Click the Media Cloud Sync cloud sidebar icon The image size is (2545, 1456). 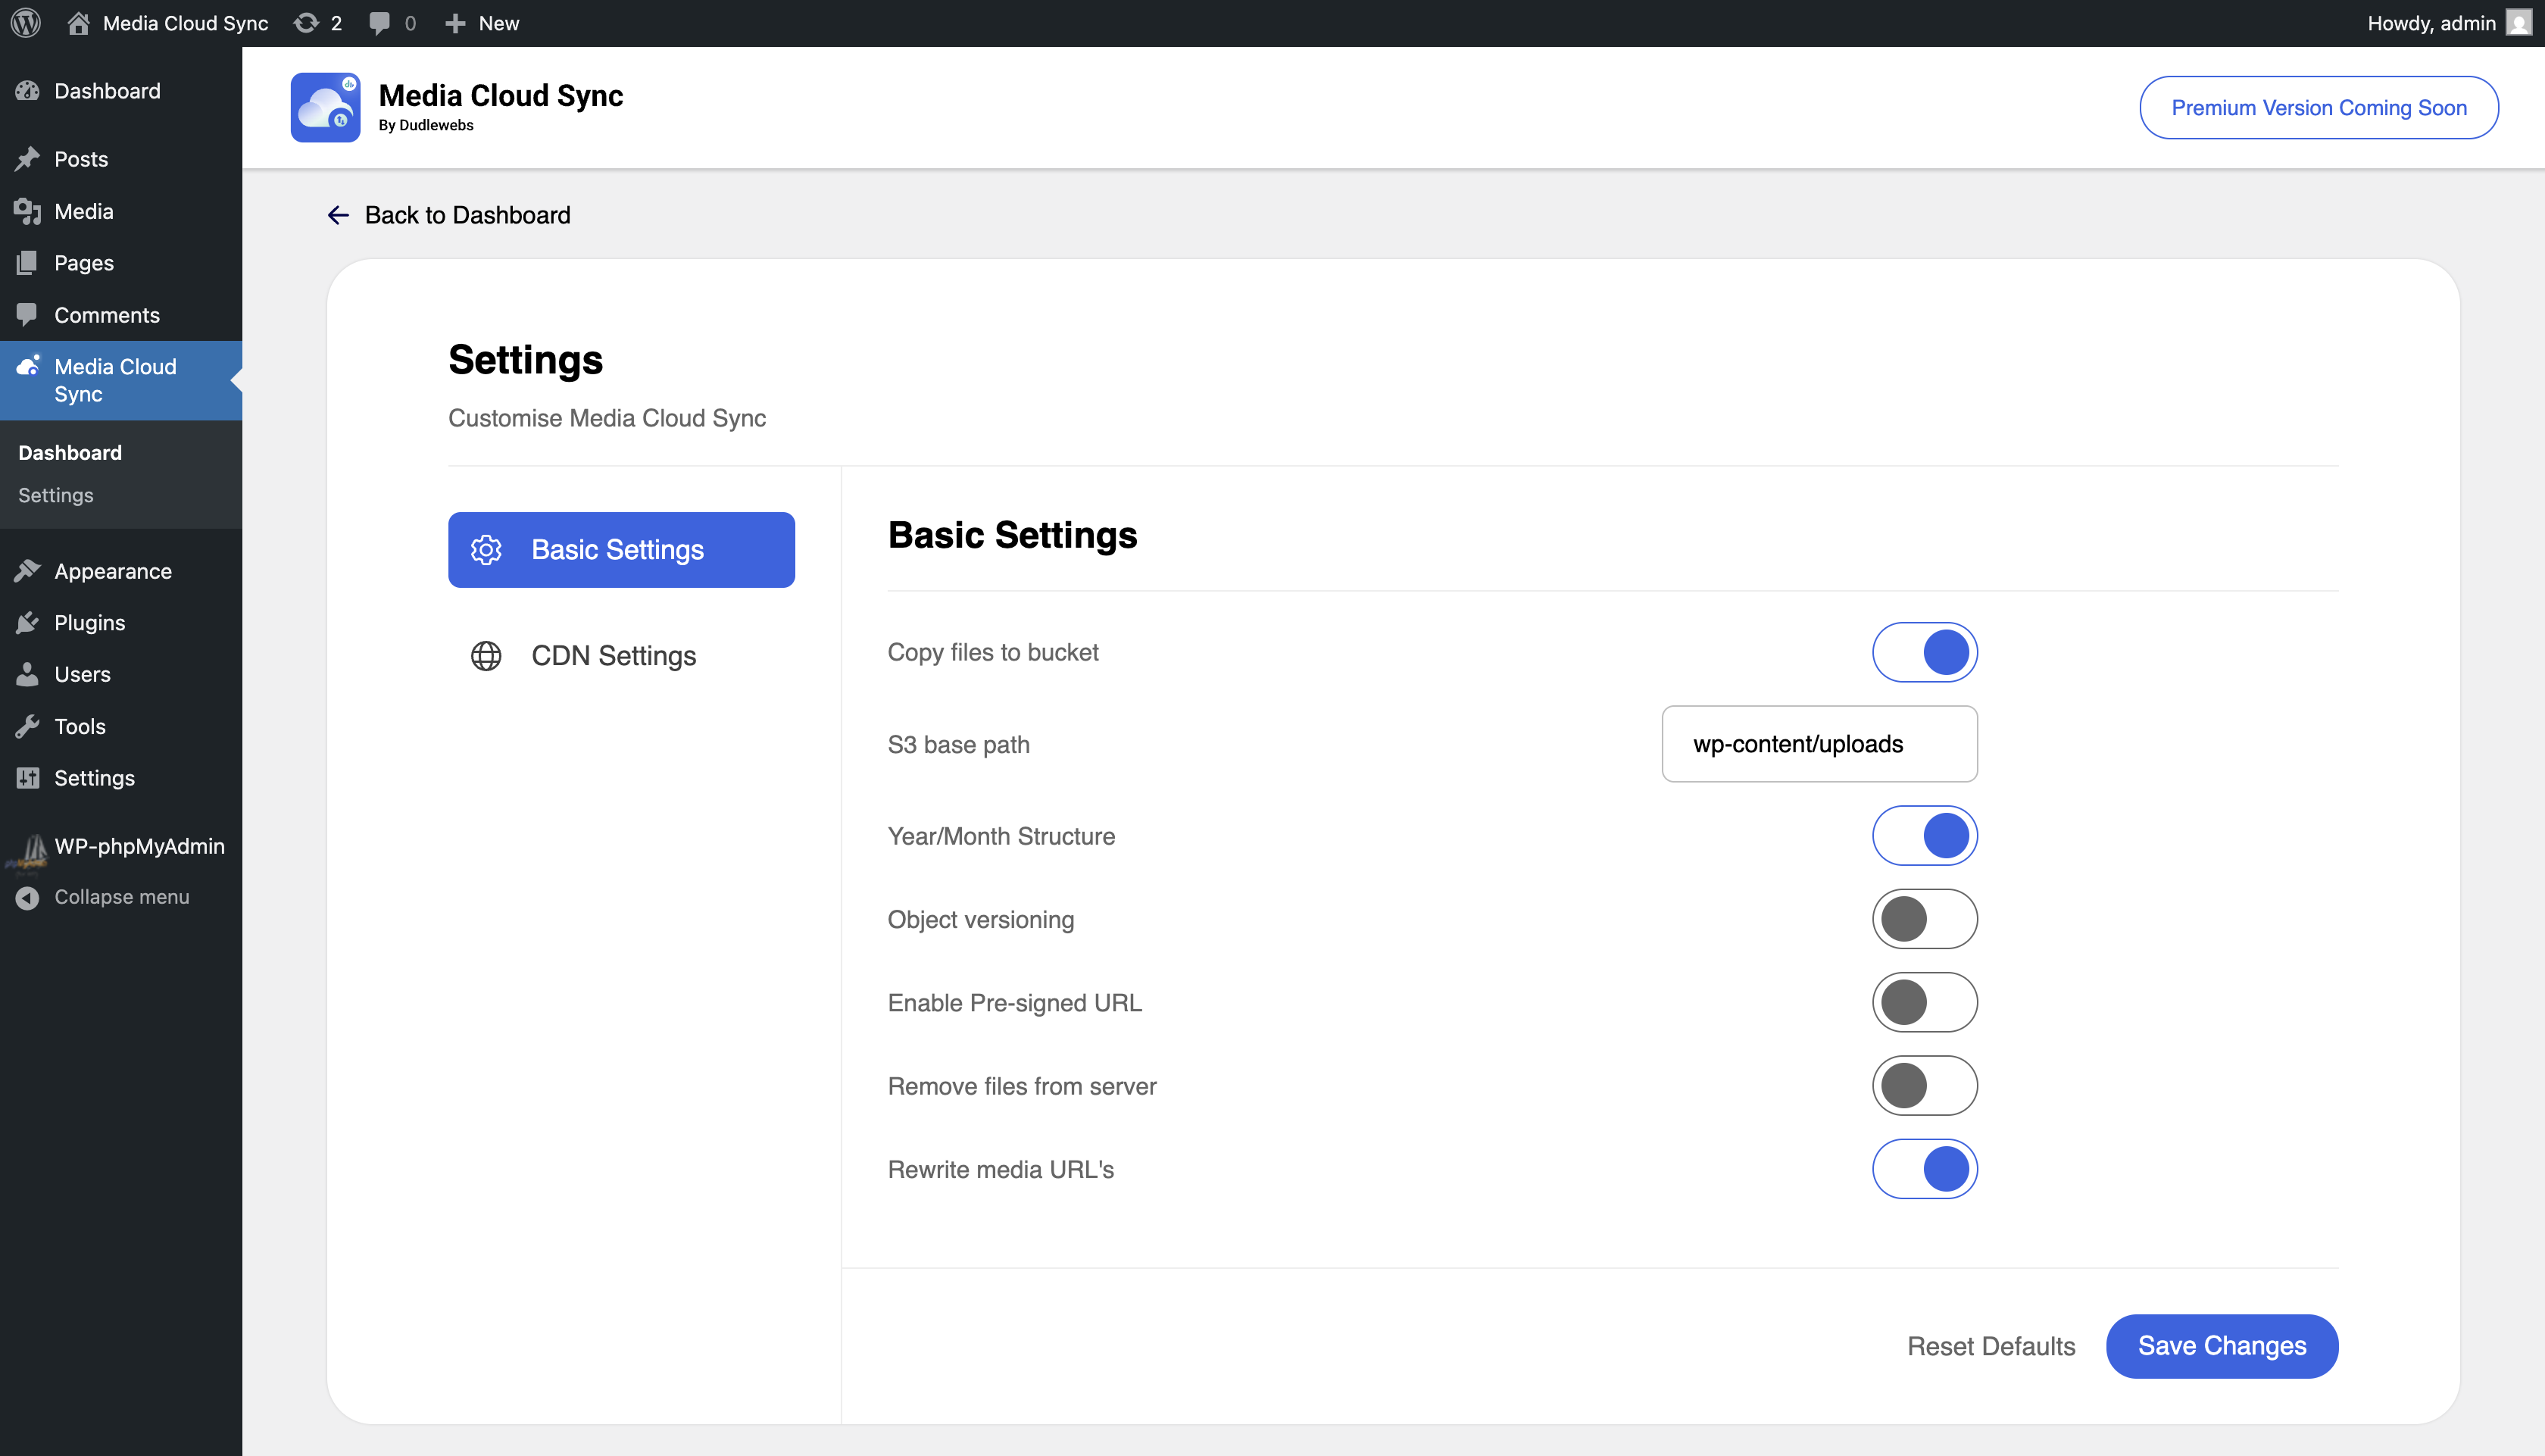pyautogui.click(x=27, y=366)
